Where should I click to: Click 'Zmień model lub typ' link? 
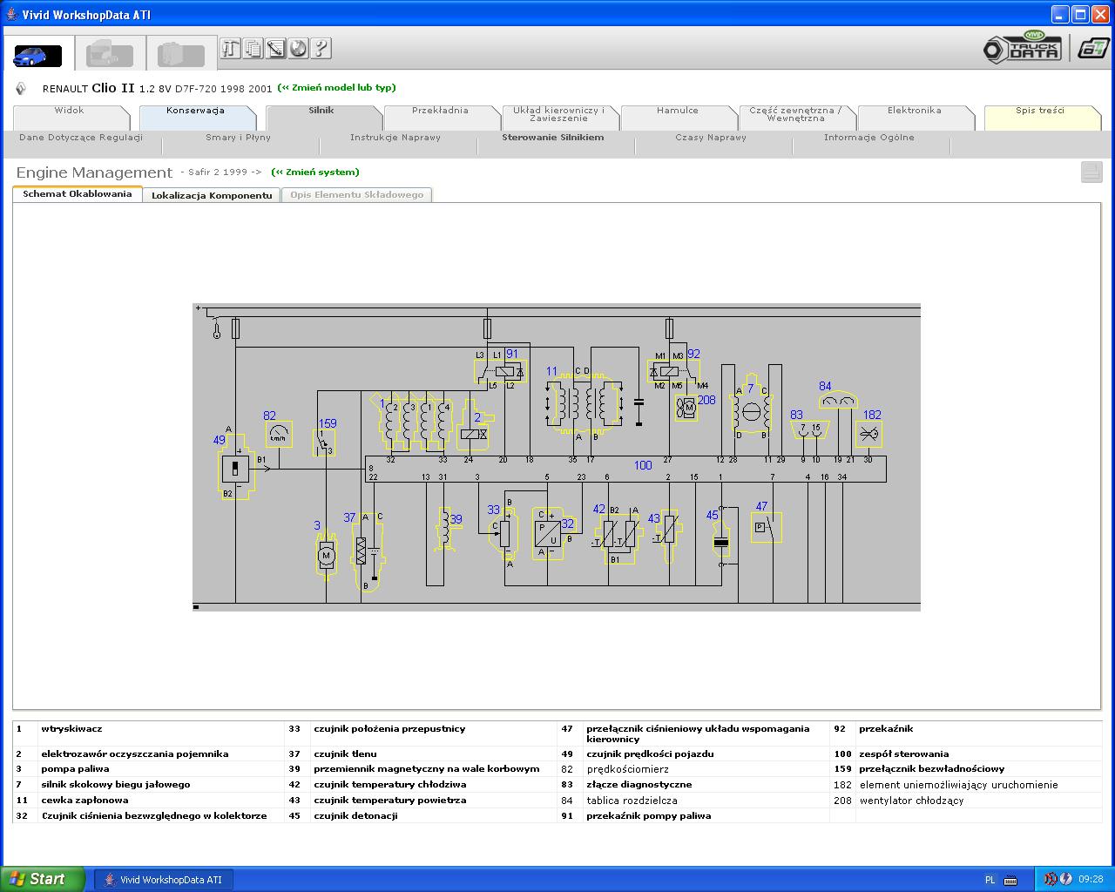[x=336, y=88]
